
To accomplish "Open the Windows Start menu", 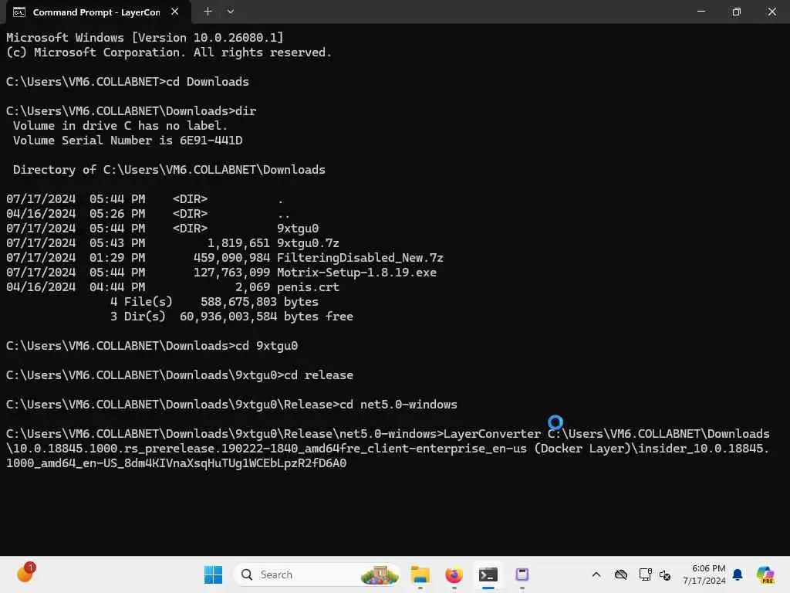I will 213,574.
